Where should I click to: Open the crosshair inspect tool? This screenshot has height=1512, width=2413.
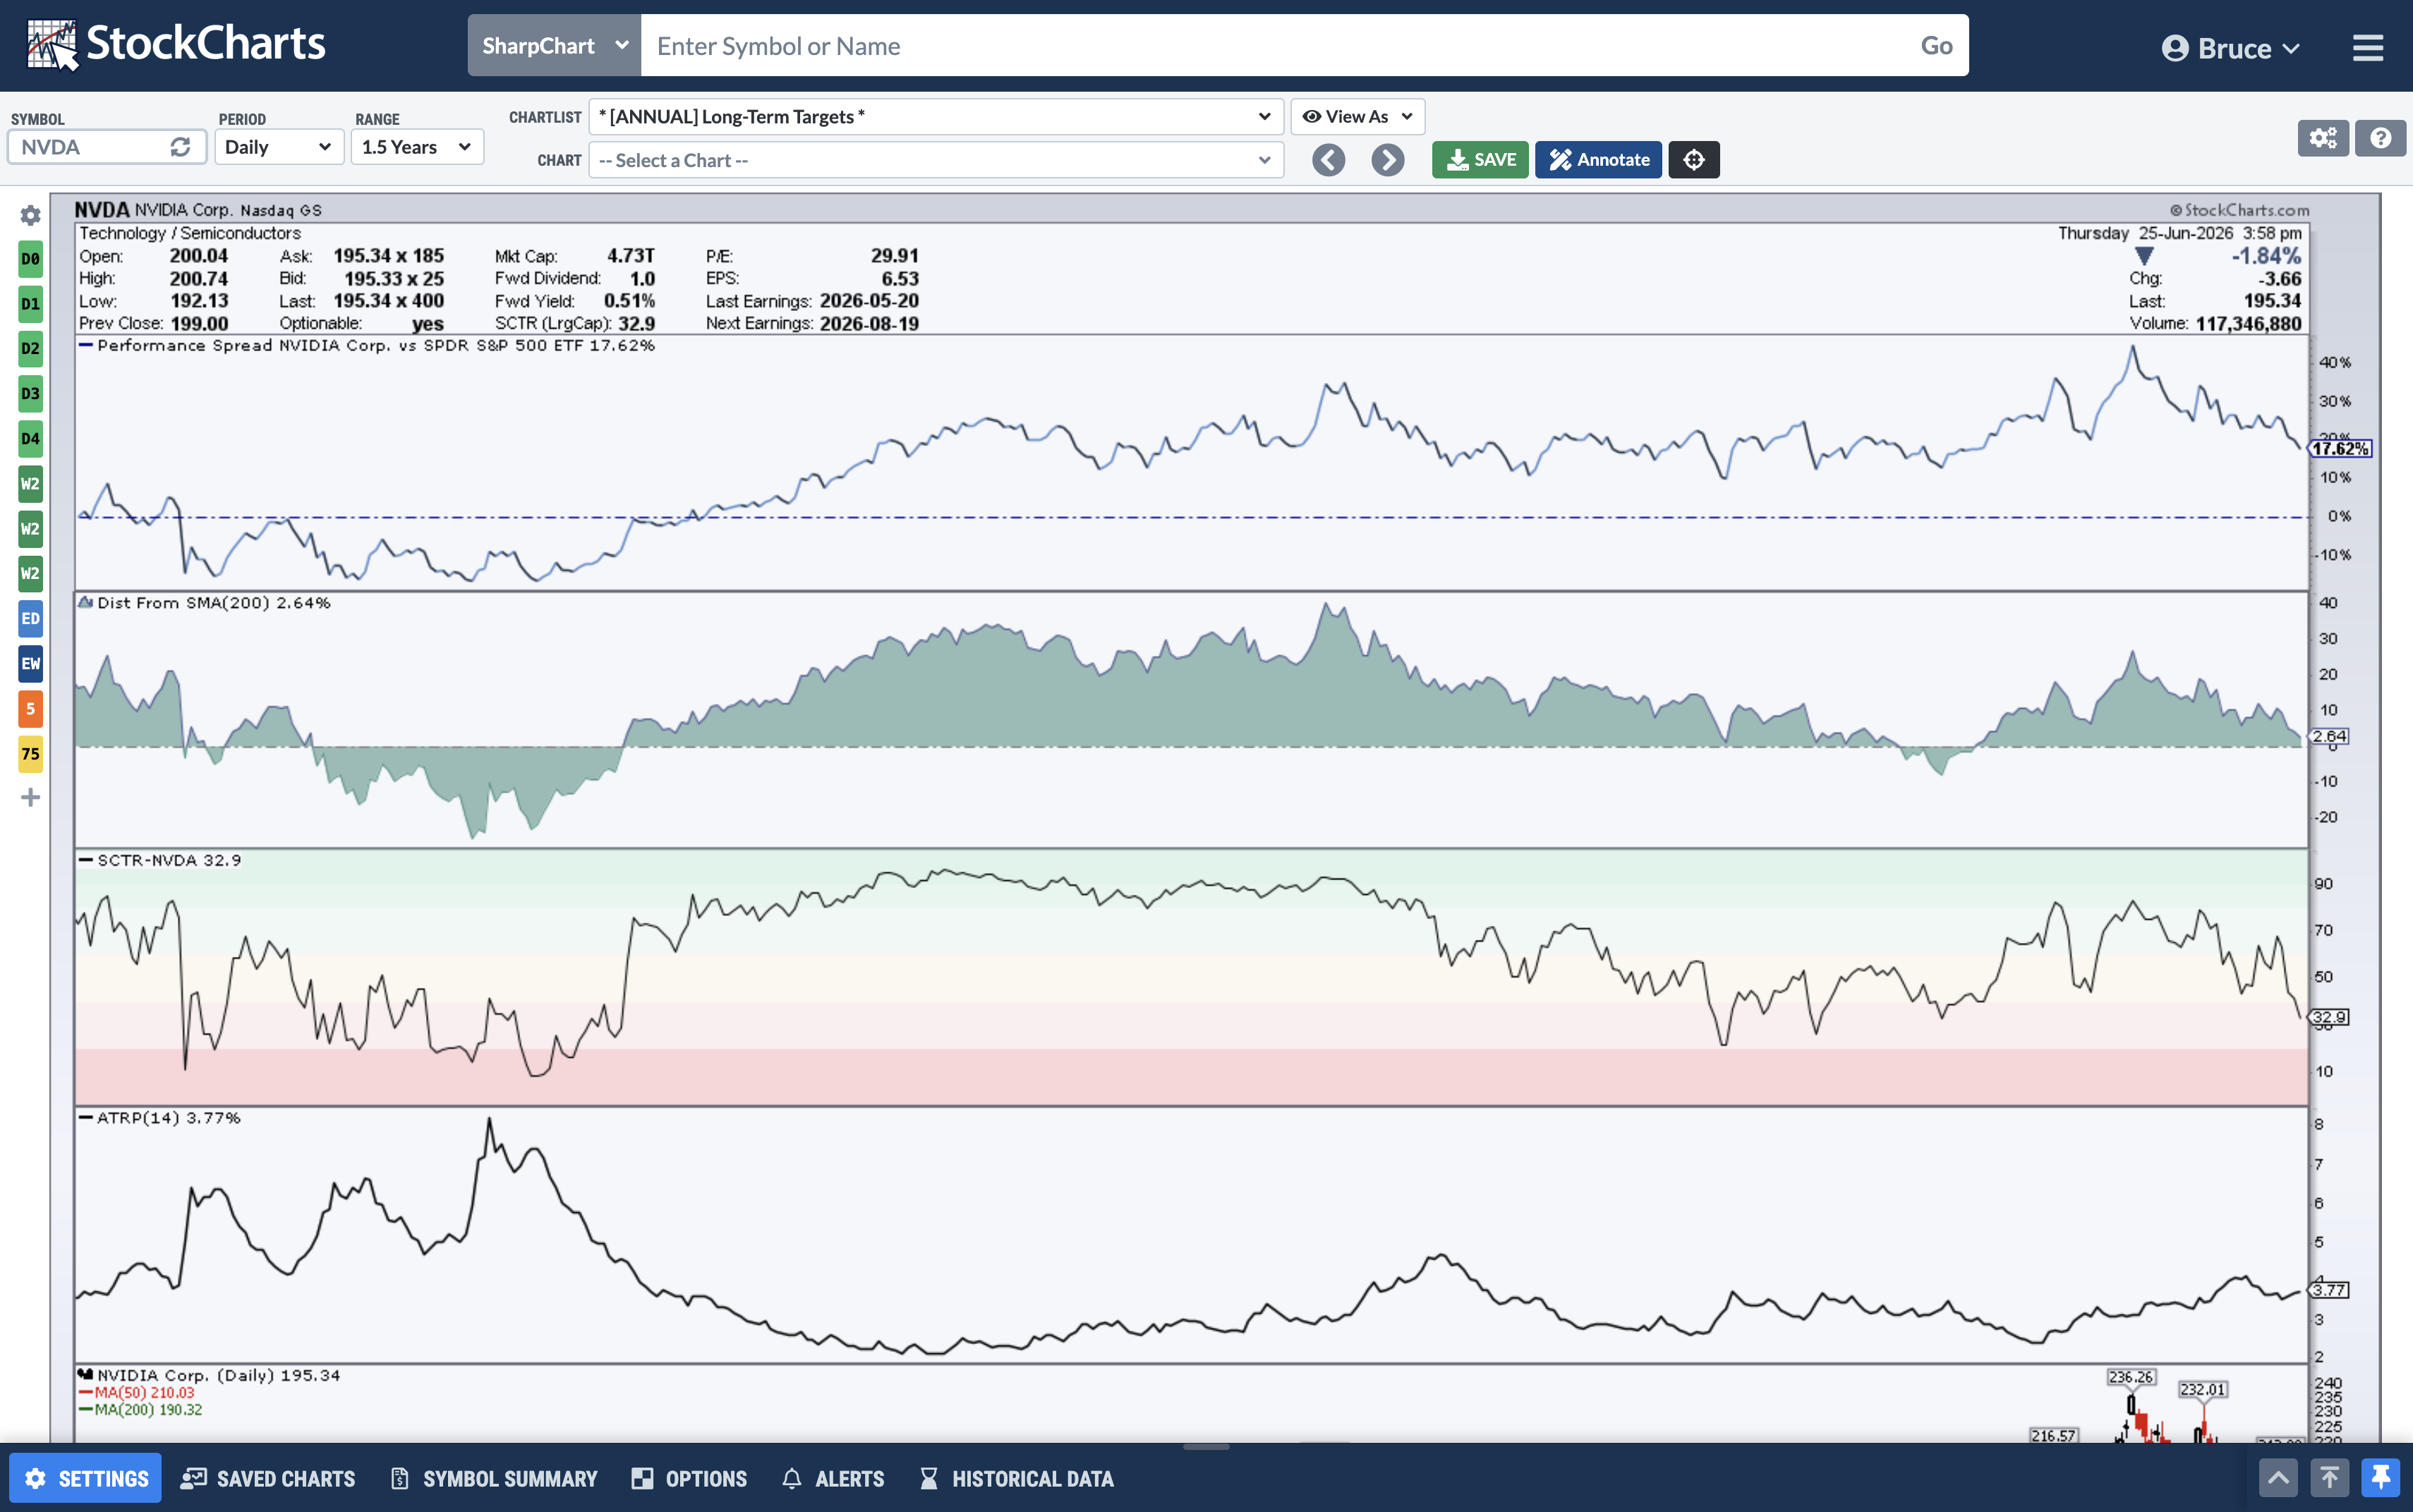1694,160
